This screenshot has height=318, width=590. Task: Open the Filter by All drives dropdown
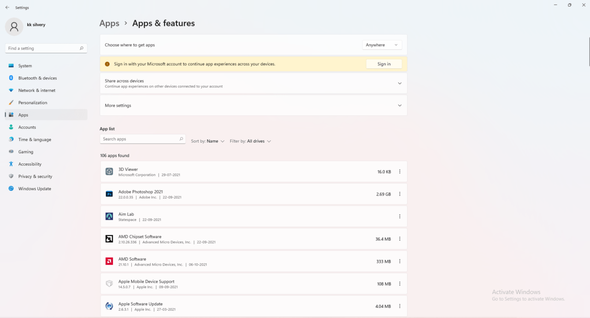[x=250, y=141]
